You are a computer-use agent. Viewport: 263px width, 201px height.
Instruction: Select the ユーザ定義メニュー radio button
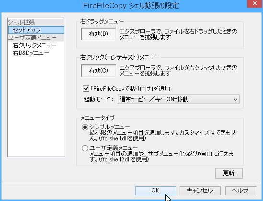tap(85, 148)
